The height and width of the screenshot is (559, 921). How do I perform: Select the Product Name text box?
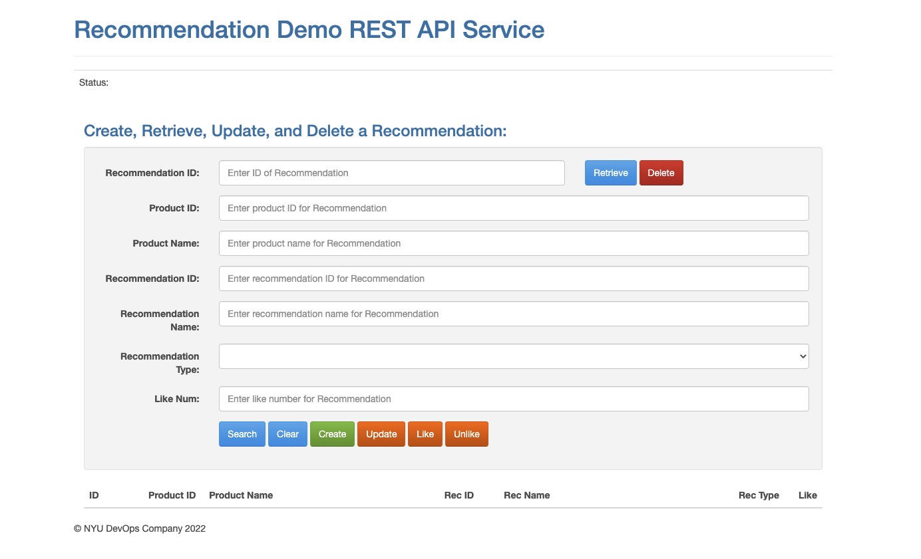tap(513, 243)
